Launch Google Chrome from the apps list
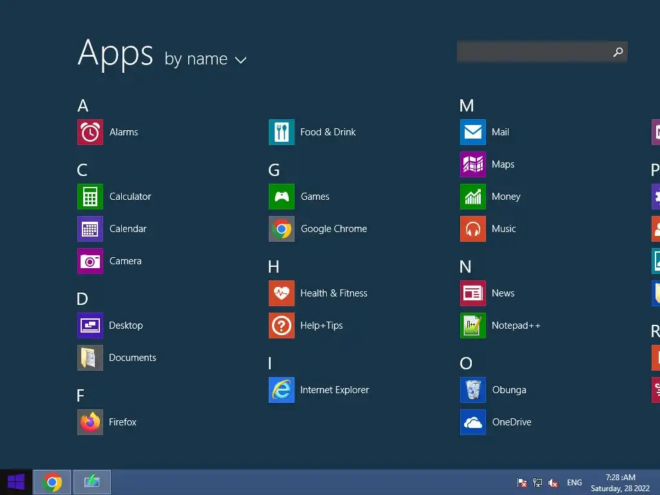Image resolution: width=660 pixels, height=495 pixels. coord(282,229)
